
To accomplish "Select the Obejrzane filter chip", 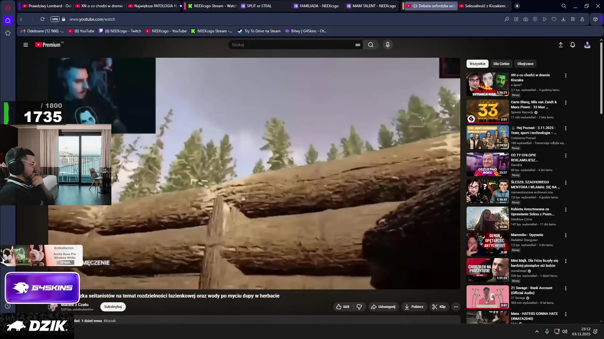I will click(525, 64).
